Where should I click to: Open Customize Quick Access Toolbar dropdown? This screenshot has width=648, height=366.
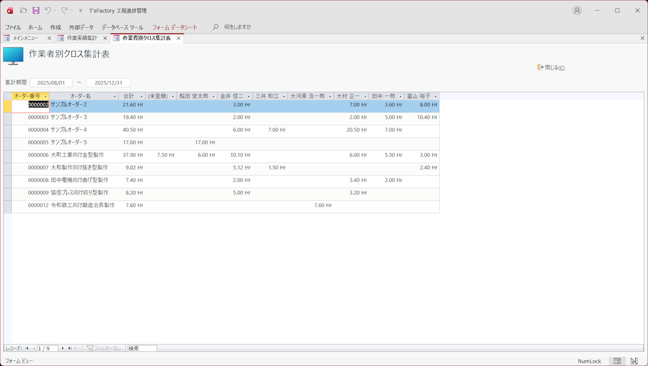pos(81,11)
